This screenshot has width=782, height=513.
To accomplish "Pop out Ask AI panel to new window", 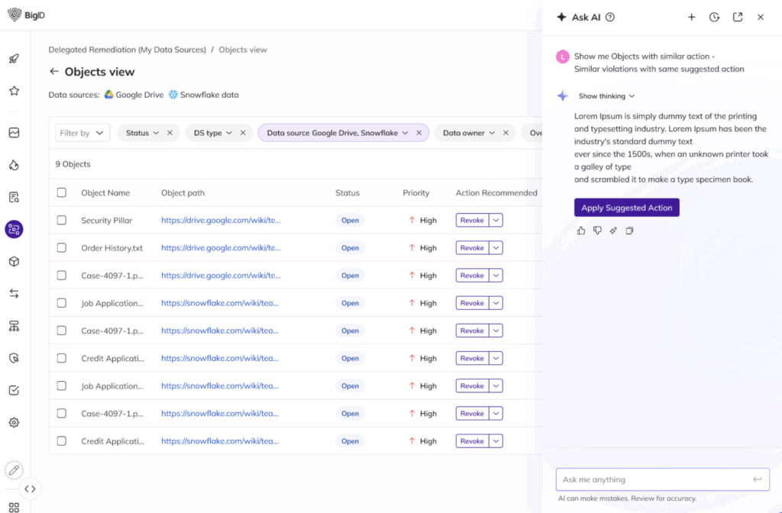I will [x=737, y=17].
